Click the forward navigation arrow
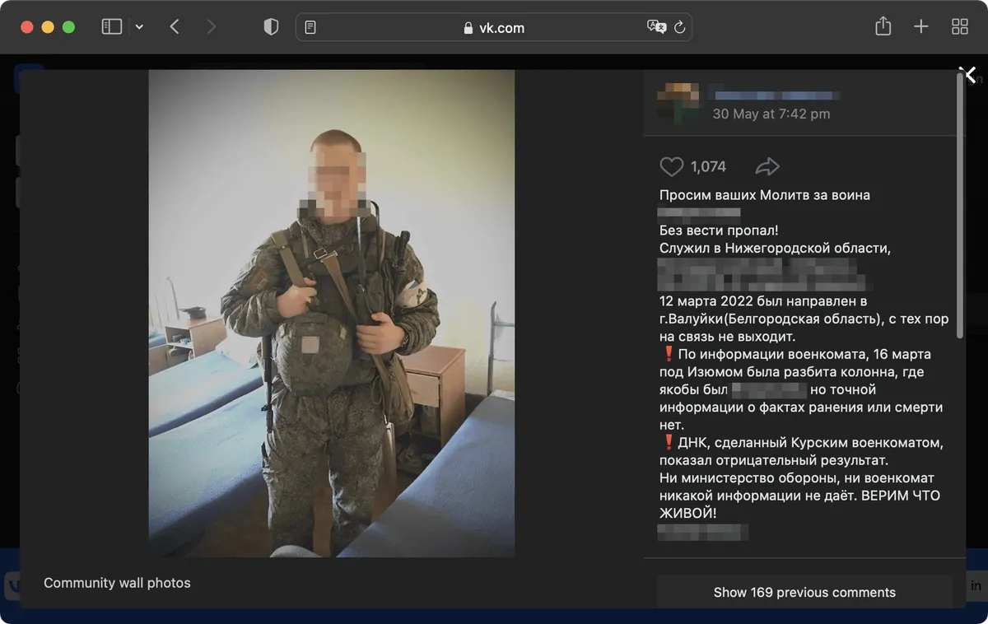 click(212, 27)
